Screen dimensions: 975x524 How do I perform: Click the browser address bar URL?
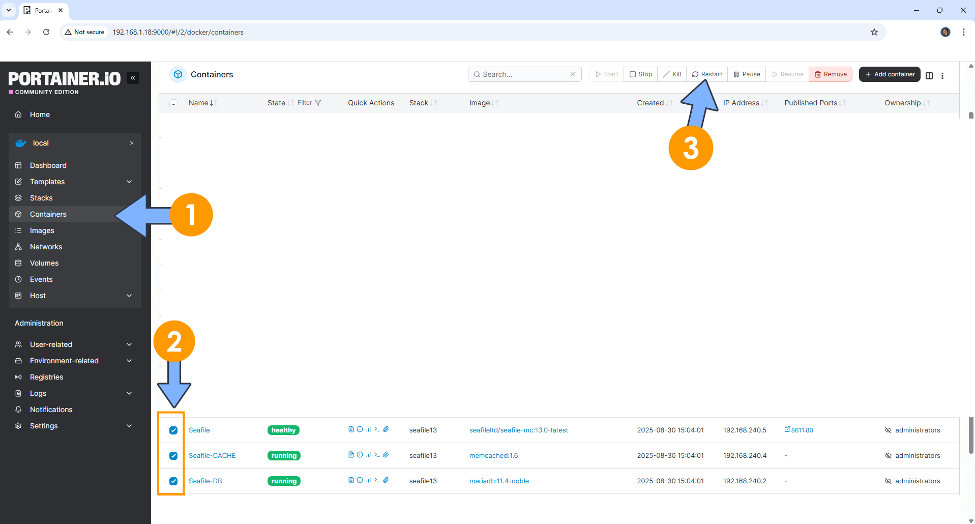point(178,32)
